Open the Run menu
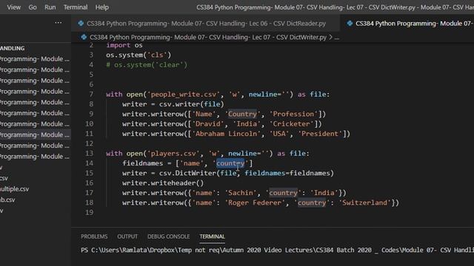 [x=50, y=7]
